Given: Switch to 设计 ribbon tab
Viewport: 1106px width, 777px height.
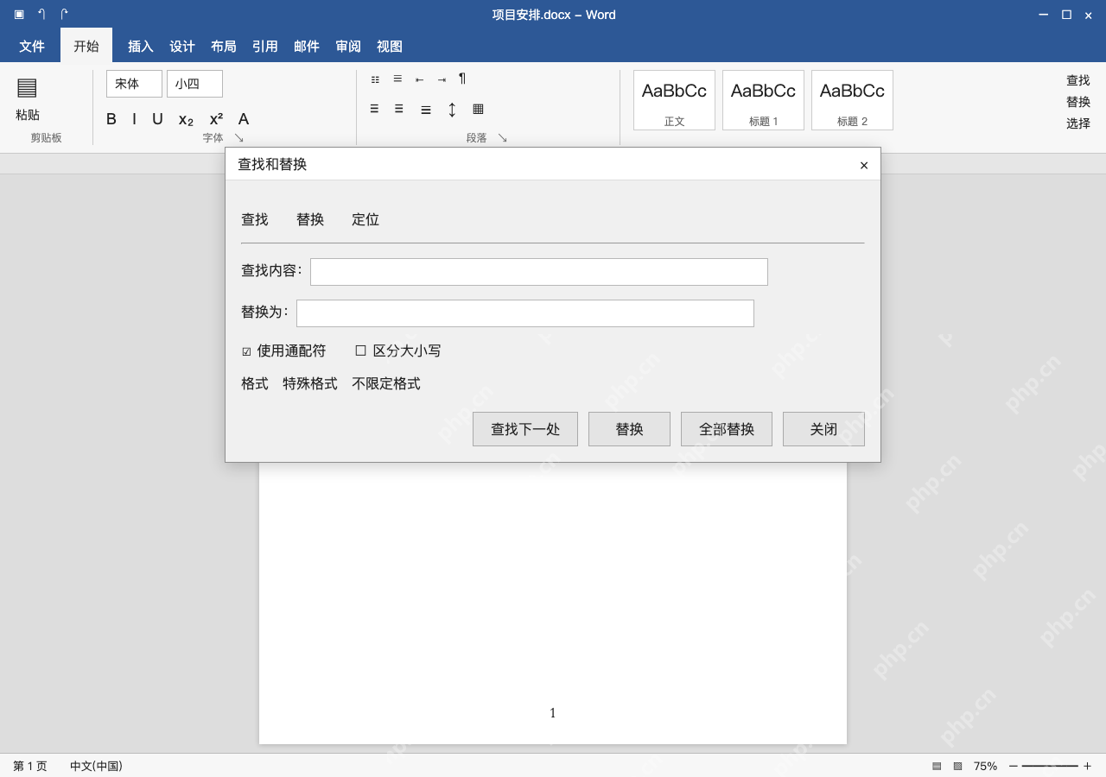Looking at the screenshot, I should point(182,46).
